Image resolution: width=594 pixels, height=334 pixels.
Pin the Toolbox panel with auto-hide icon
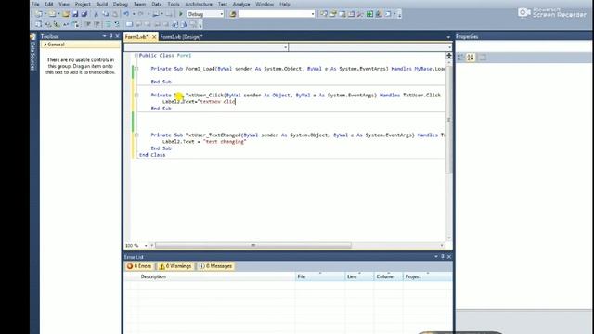110,36
